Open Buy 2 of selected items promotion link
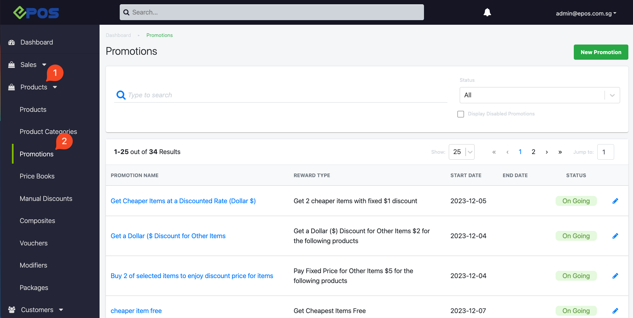633x318 pixels. point(192,276)
